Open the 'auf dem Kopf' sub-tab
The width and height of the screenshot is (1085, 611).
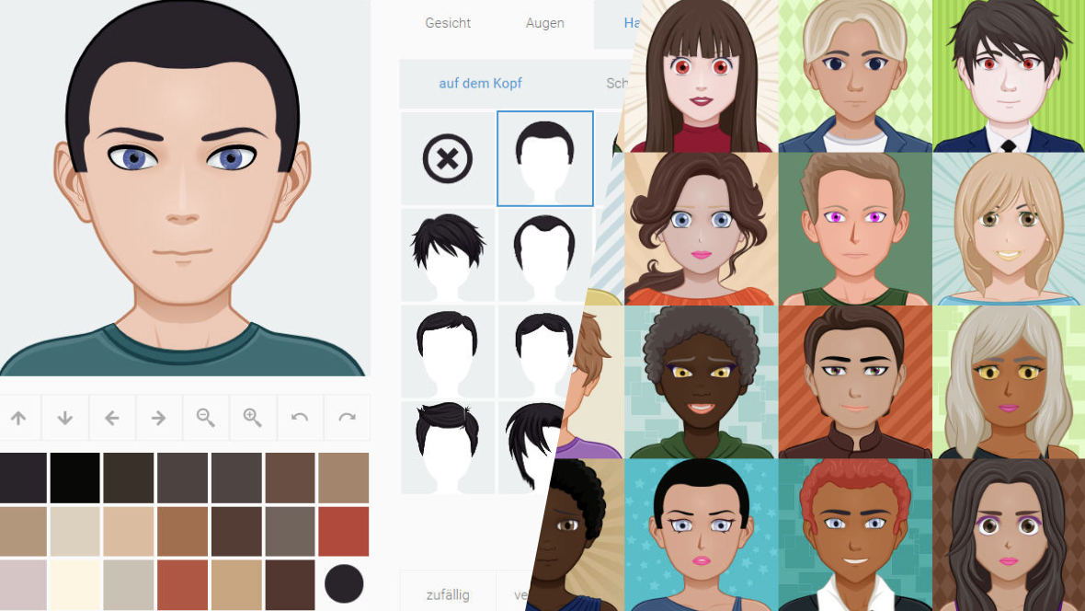click(x=479, y=83)
